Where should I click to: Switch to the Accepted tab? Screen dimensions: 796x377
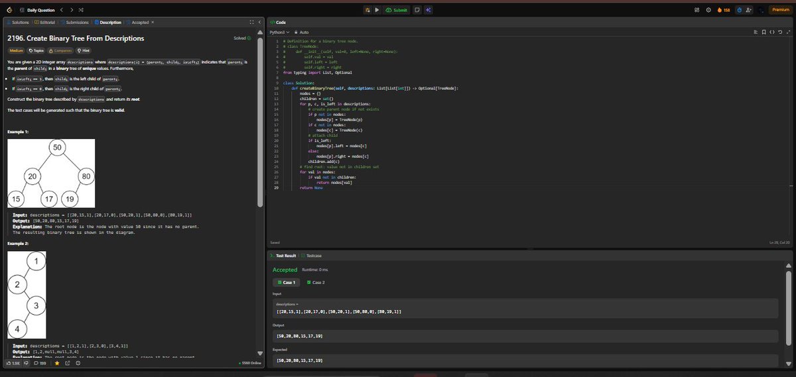pyautogui.click(x=137, y=23)
